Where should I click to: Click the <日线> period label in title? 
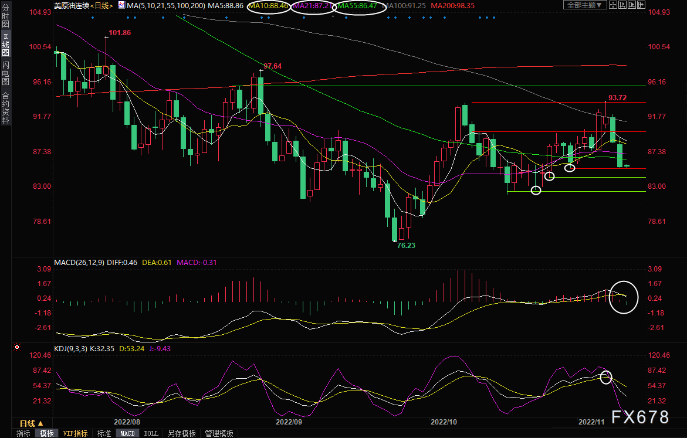click(101, 6)
